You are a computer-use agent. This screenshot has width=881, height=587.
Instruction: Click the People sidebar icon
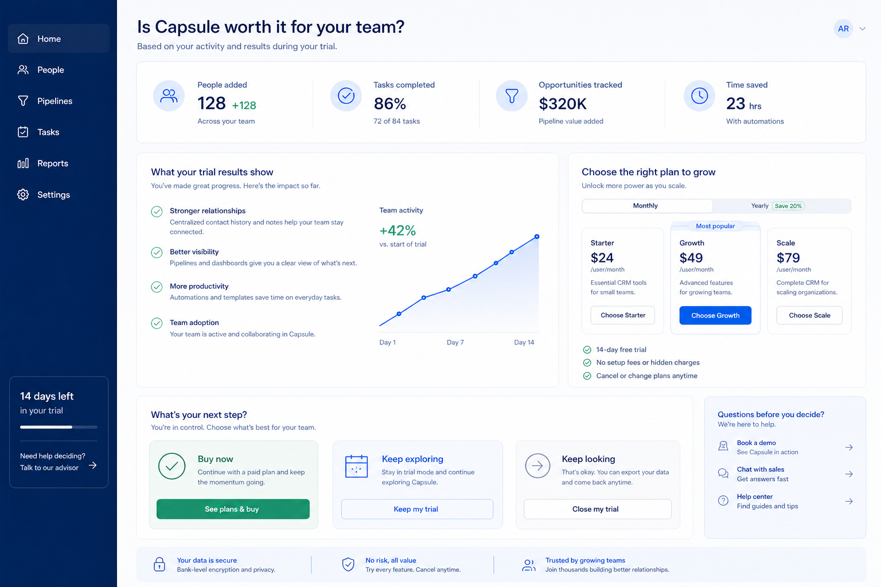[23, 70]
